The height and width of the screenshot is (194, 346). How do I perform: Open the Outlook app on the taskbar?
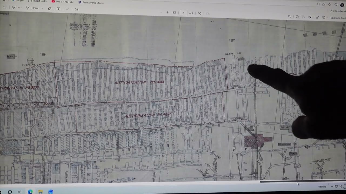51,192
